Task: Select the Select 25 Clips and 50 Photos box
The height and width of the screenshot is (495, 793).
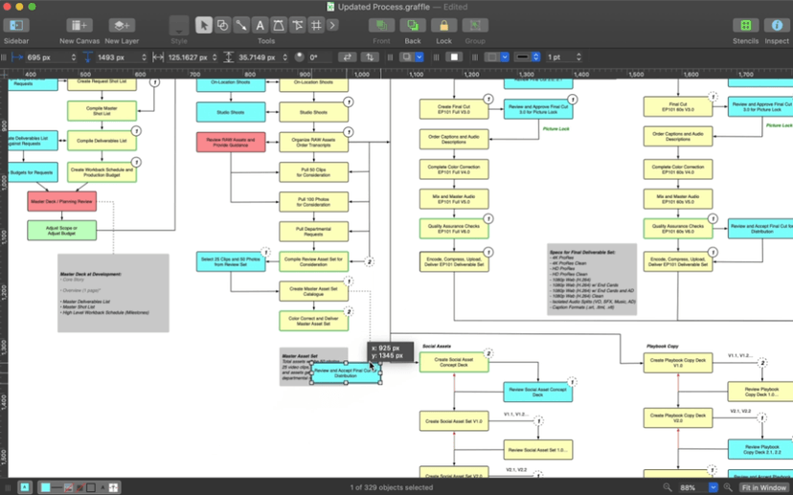Action: [231, 261]
